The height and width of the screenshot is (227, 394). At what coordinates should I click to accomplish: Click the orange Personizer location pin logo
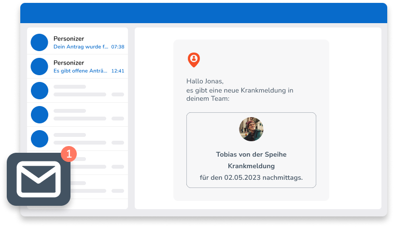click(x=194, y=60)
